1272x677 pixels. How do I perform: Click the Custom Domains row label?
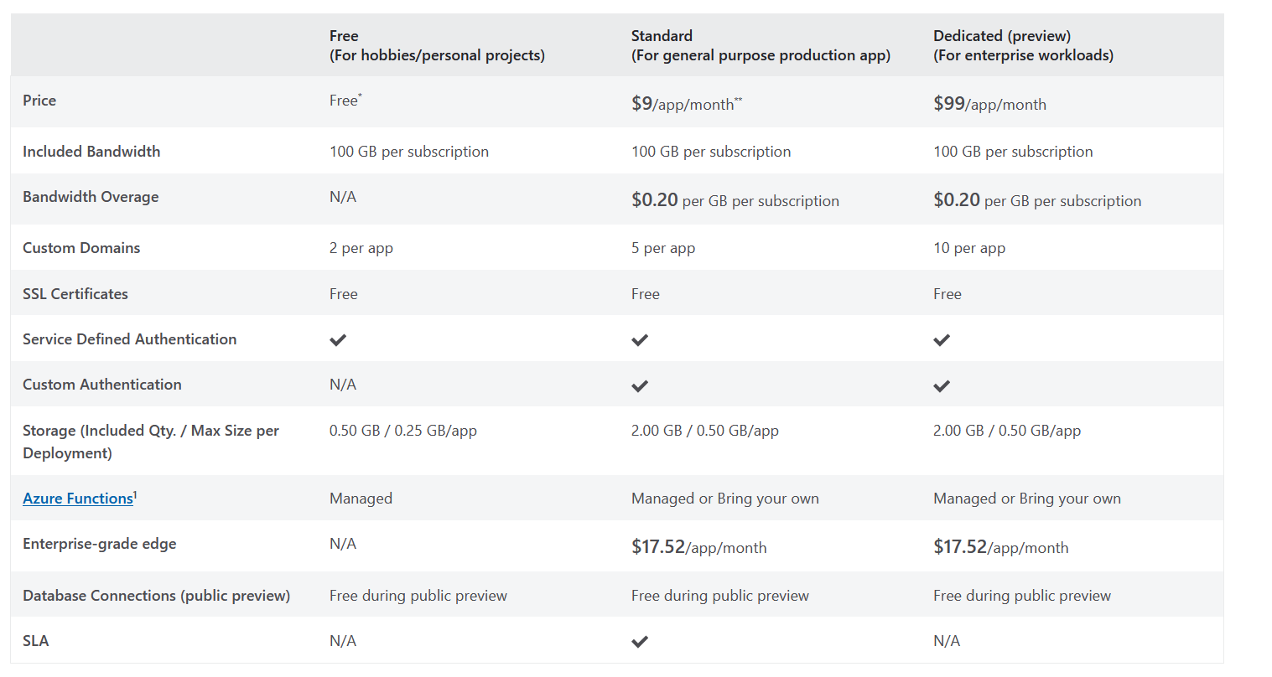point(81,248)
